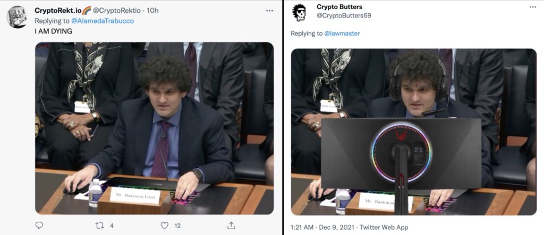Open Crypto Butters profile avatar

pos(299,13)
